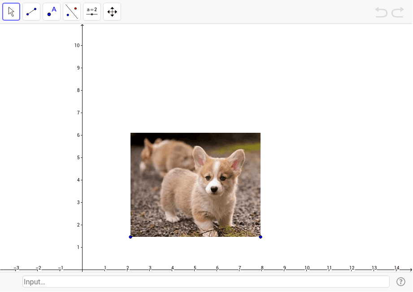The image size is (413, 292).
Task: Click the Undo arrow
Action: (381, 13)
